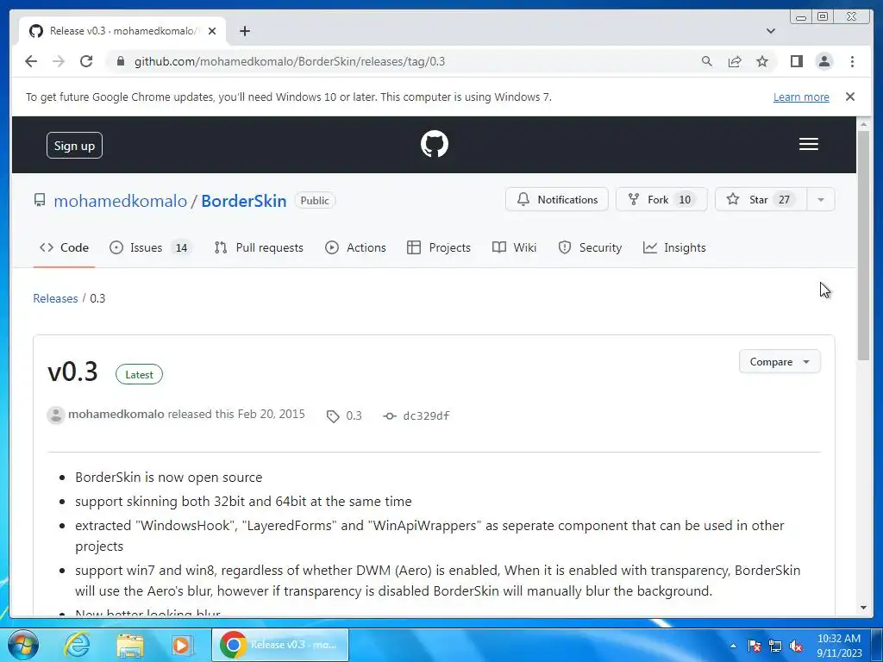Click the network tray icon

775,646
